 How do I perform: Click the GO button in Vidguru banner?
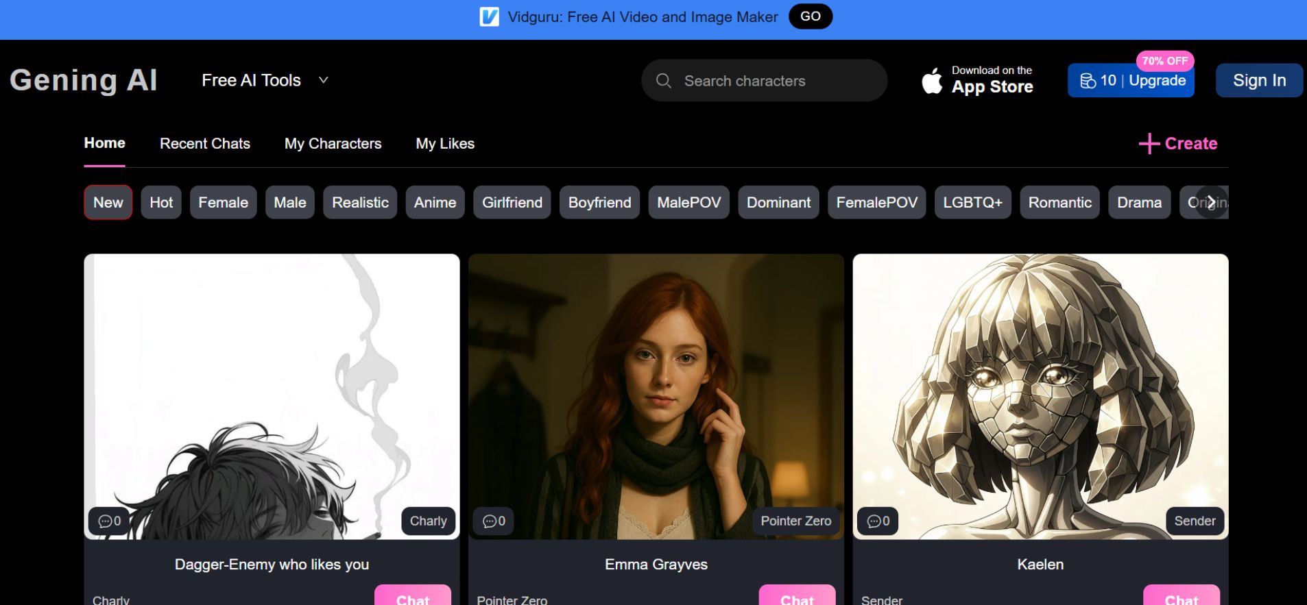click(810, 16)
